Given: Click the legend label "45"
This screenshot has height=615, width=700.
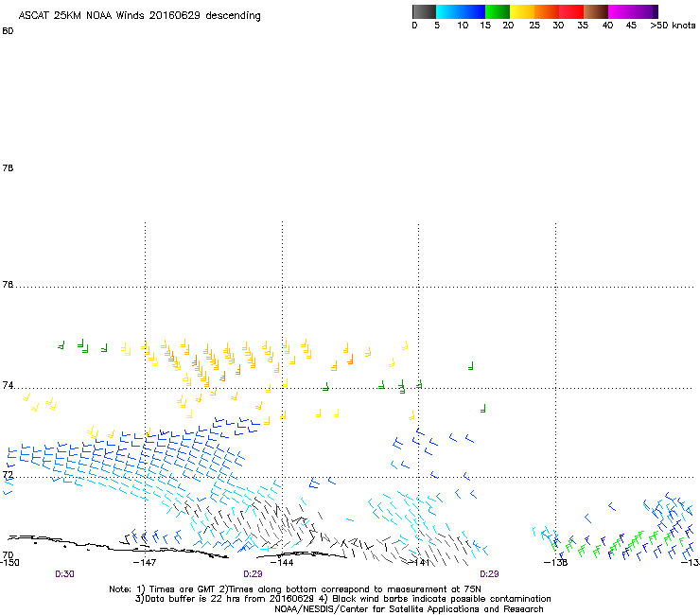Looking at the screenshot, I should coord(631,26).
